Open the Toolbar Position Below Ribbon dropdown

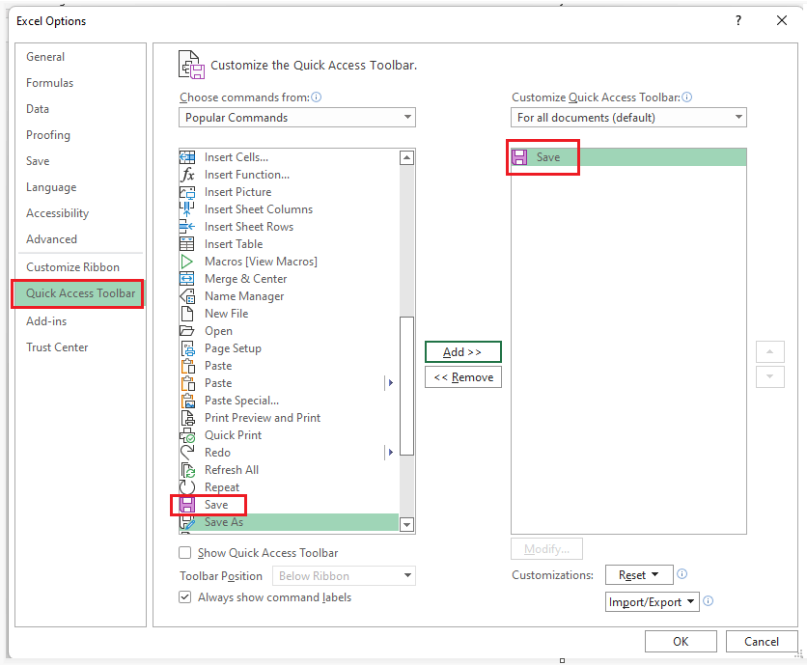coord(344,575)
